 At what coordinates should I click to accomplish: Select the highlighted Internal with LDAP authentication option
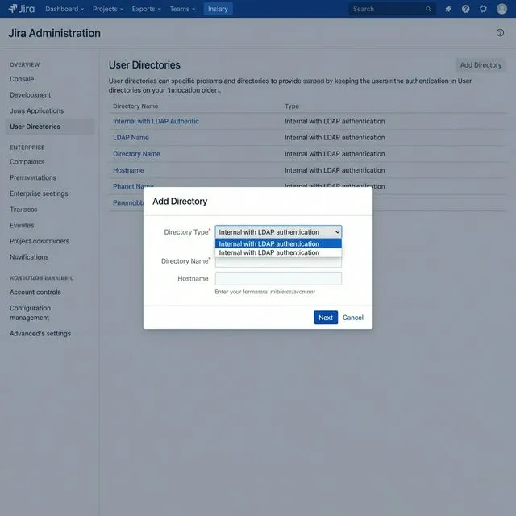pyautogui.click(x=278, y=243)
